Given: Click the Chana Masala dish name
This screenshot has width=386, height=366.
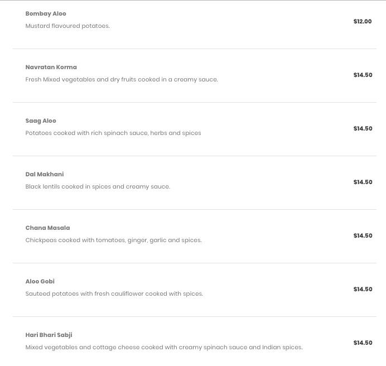Looking at the screenshot, I should coord(47,228).
